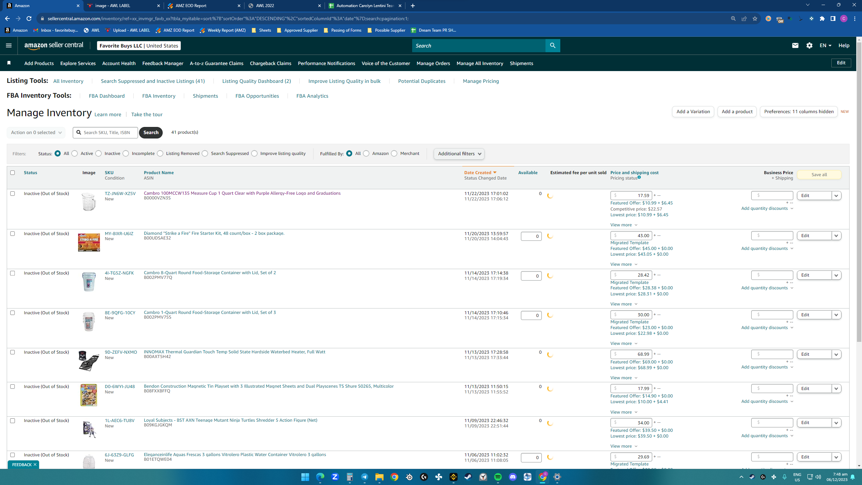Click the page vertical scrollbar
Image resolution: width=862 pixels, height=485 pixels.
pyautogui.click(x=859, y=192)
